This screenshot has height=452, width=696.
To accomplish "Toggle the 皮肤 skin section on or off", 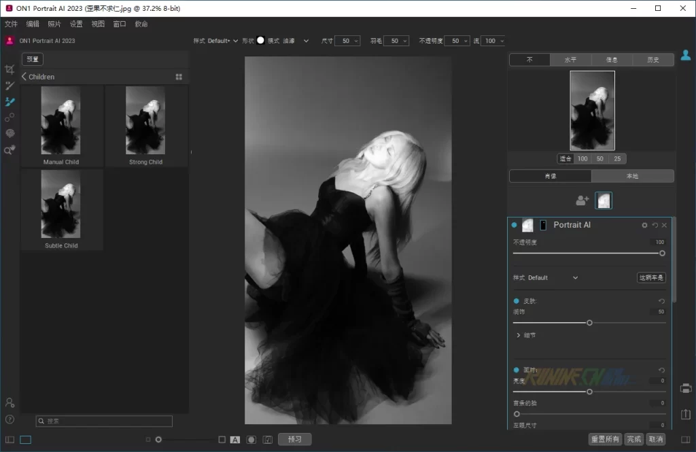I will click(x=516, y=300).
